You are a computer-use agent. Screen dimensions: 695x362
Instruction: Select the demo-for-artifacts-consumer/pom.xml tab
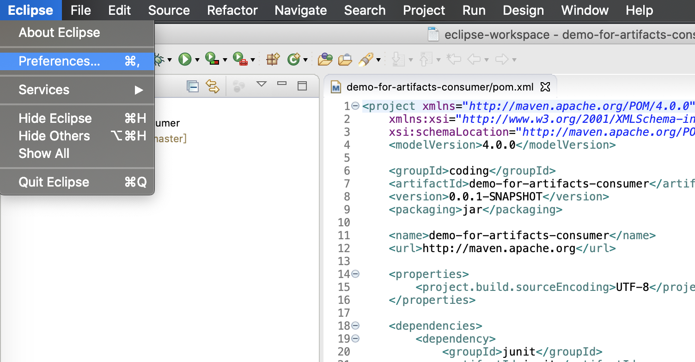click(x=440, y=87)
